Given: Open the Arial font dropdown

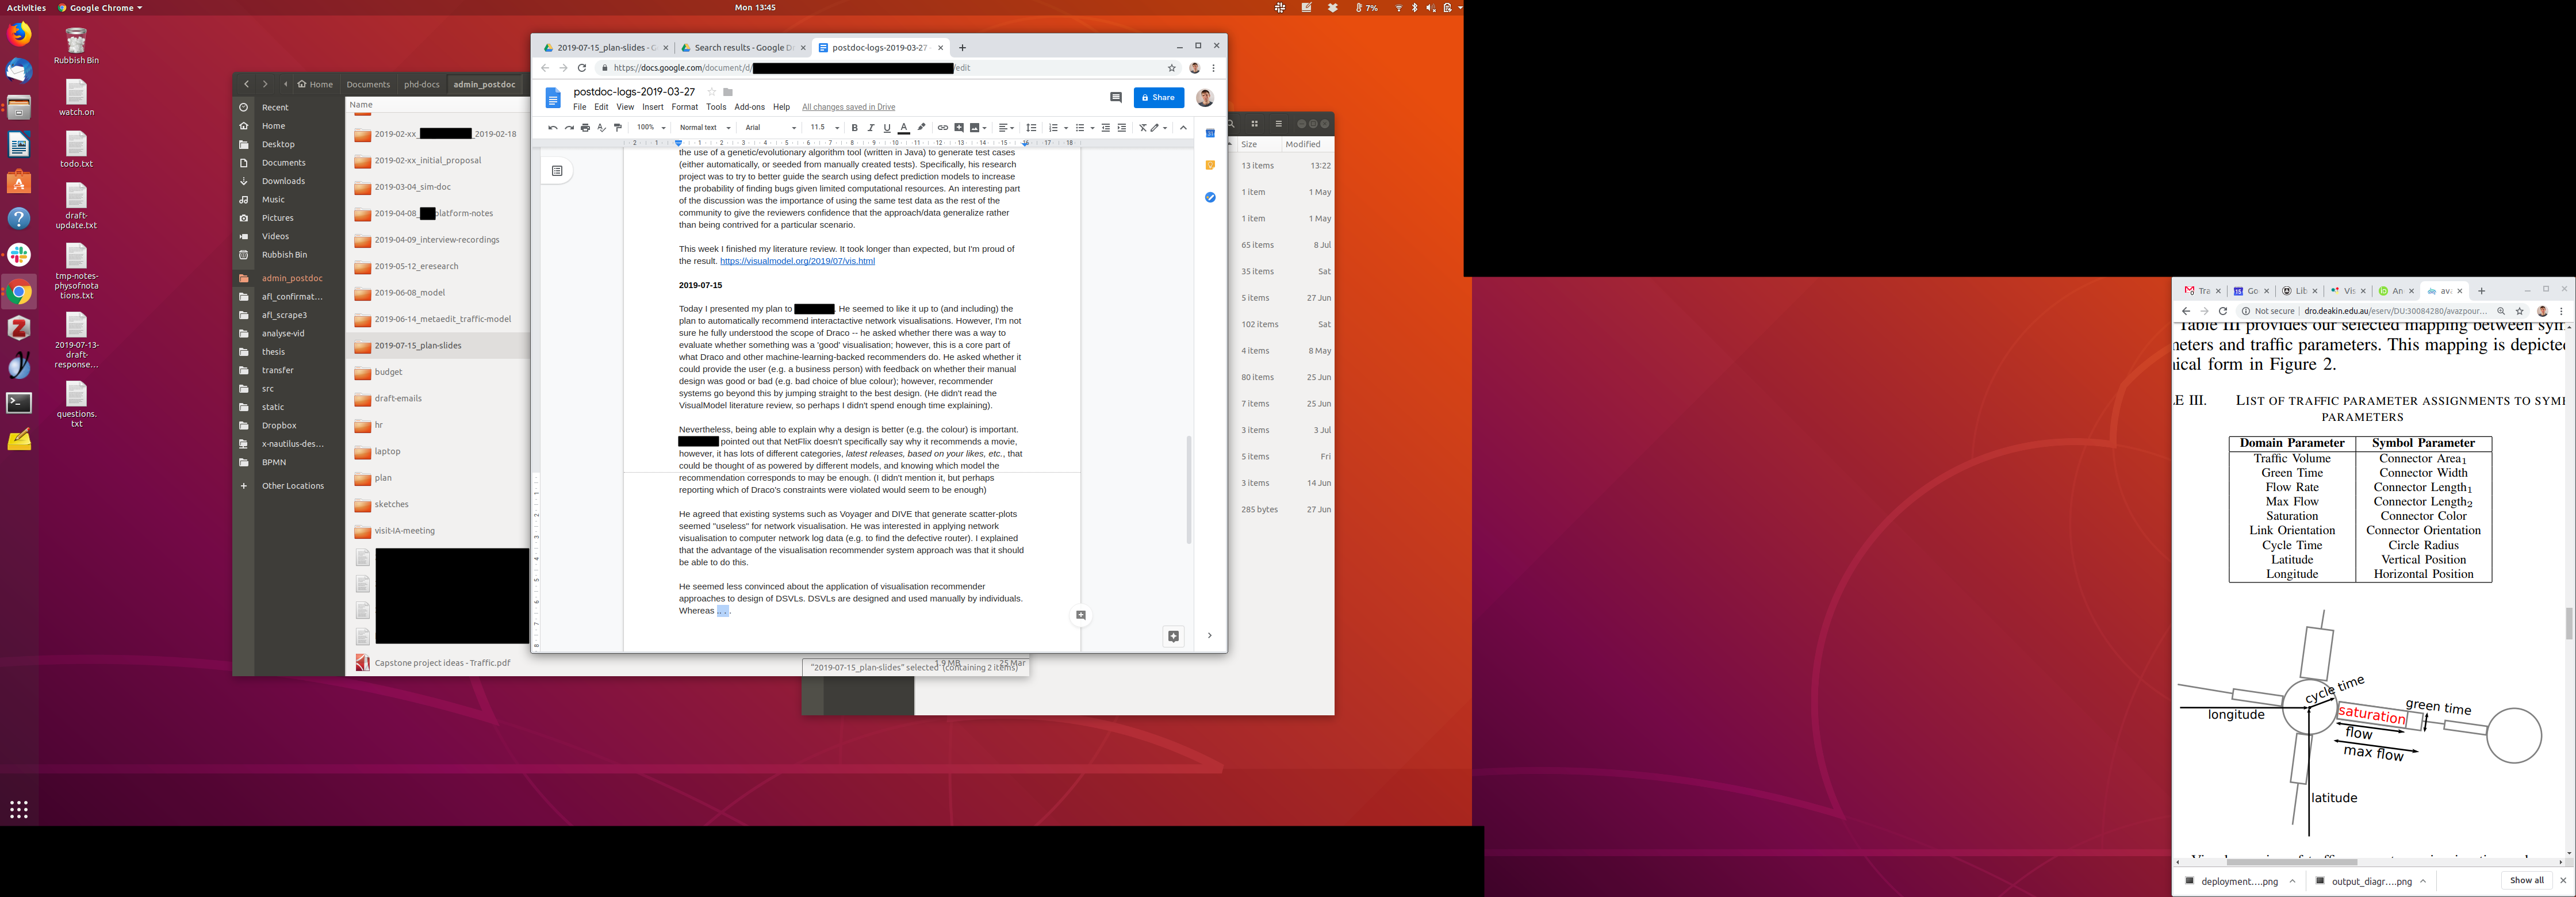Looking at the screenshot, I should tap(770, 128).
